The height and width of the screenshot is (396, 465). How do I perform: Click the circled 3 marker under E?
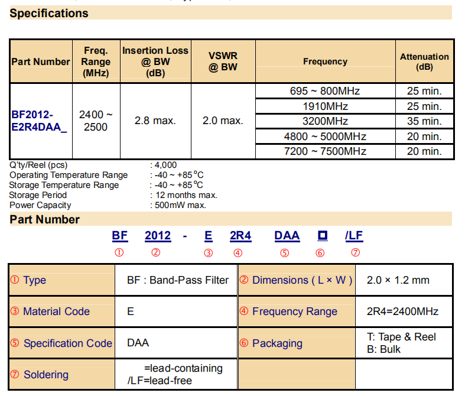[x=208, y=253]
